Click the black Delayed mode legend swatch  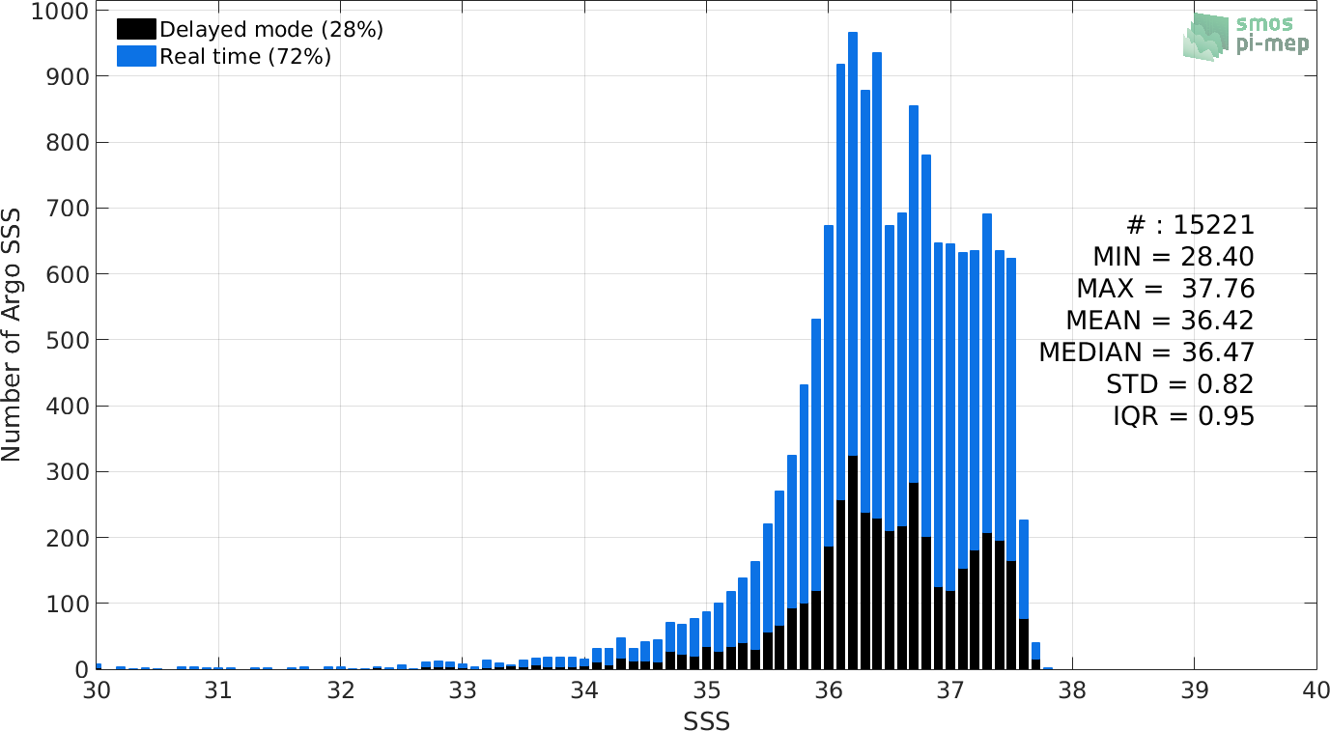coord(135,30)
